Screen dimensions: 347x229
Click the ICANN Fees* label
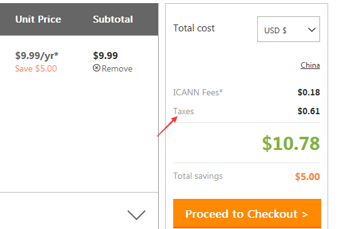point(198,92)
